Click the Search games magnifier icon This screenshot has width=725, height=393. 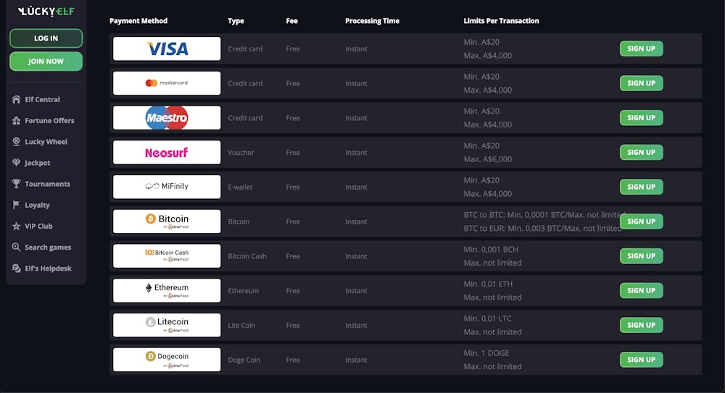[x=16, y=247]
